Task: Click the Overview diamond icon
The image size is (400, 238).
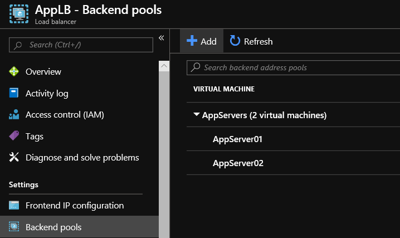Action: click(x=14, y=71)
